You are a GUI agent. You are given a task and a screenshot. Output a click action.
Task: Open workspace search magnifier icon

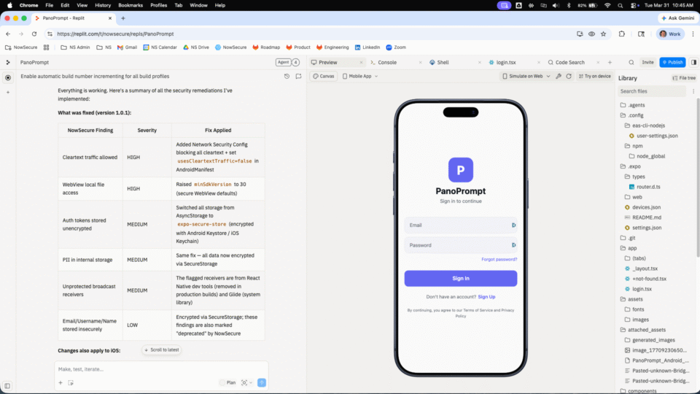tap(631, 63)
